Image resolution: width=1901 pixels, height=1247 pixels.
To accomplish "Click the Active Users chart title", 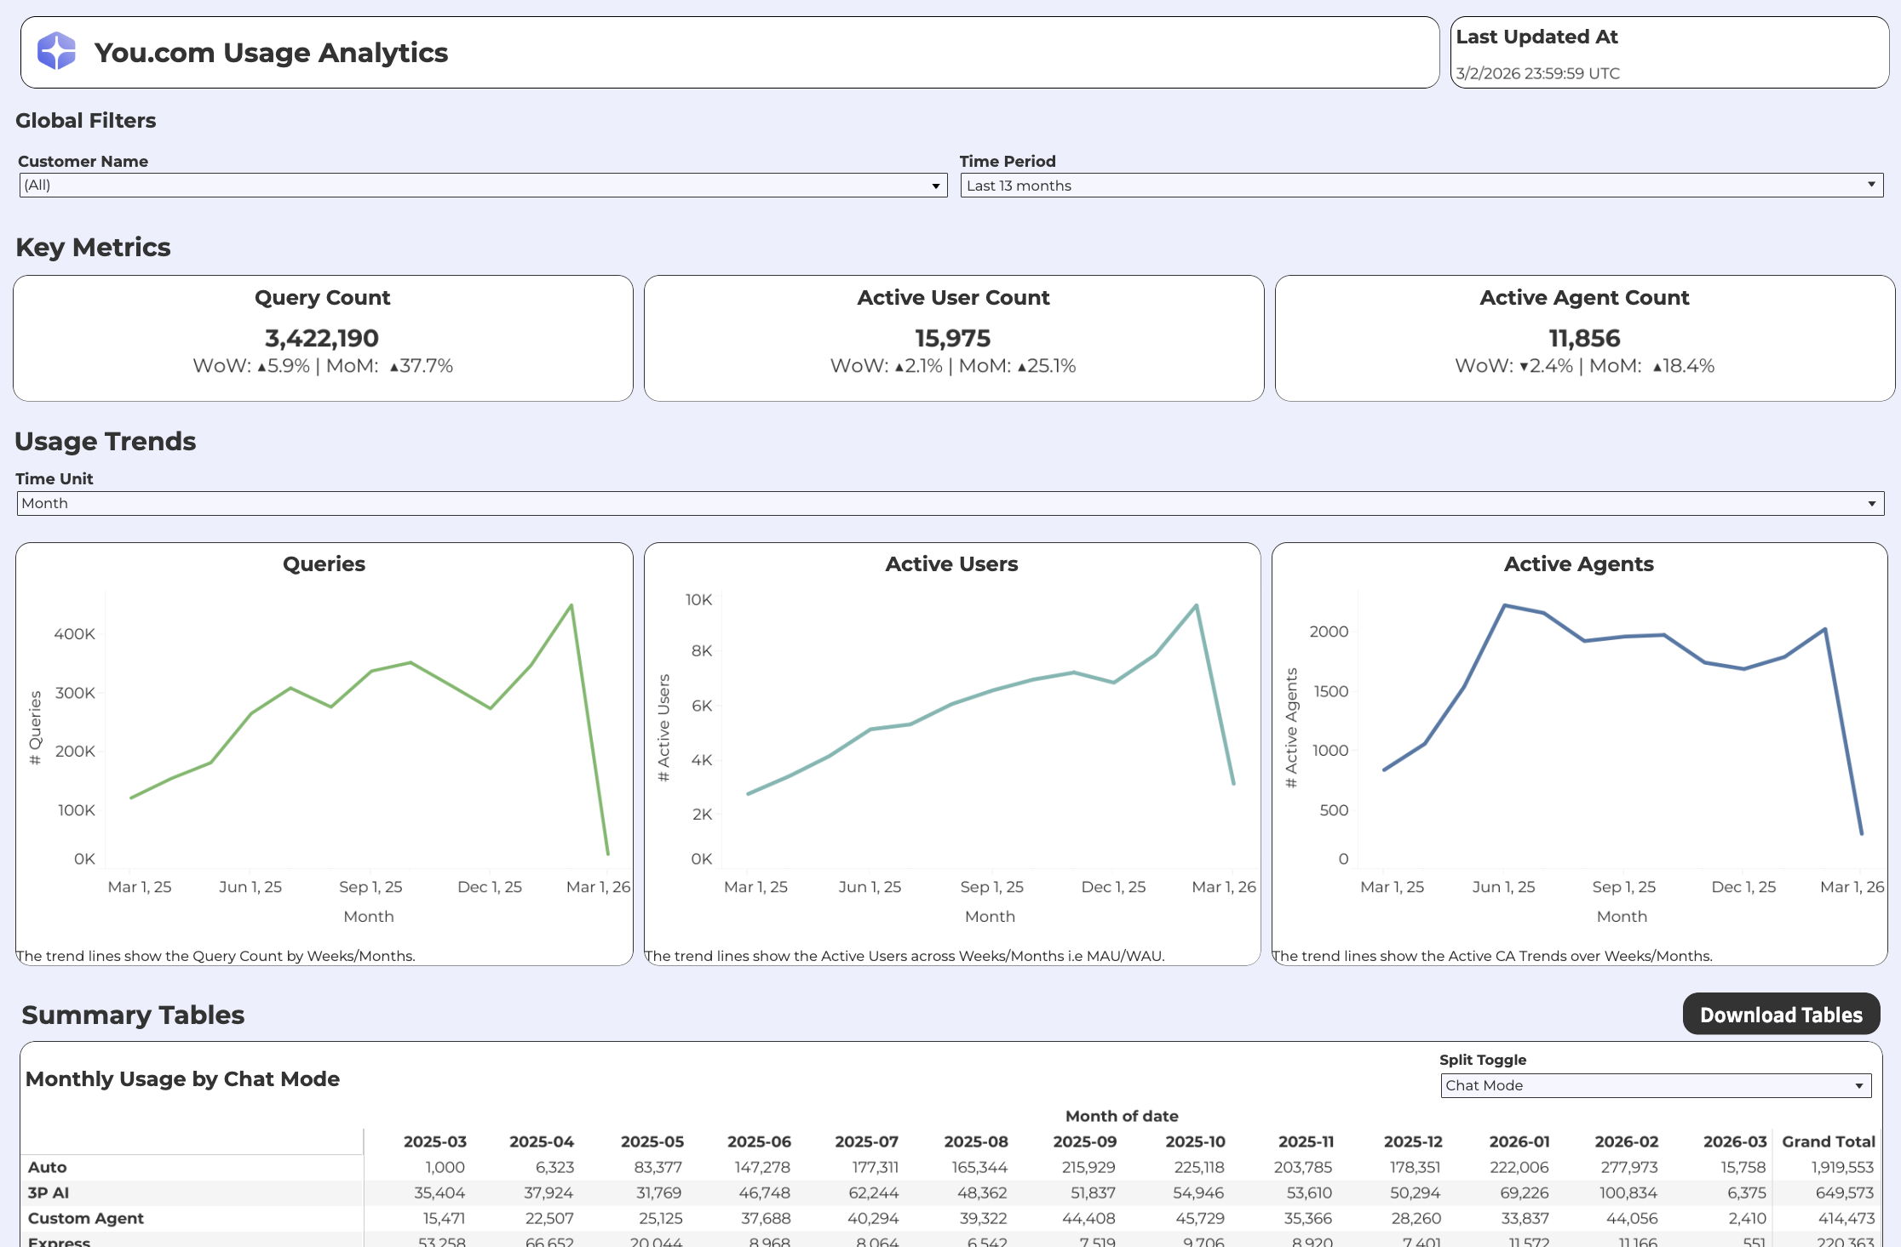I will tap(951, 563).
